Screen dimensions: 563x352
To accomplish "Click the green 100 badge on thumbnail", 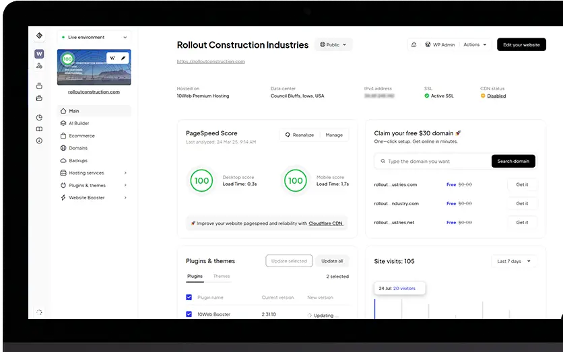I will (x=67, y=59).
